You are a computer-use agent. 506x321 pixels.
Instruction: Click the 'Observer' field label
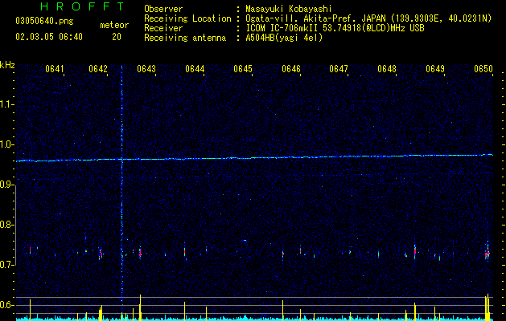[163, 9]
